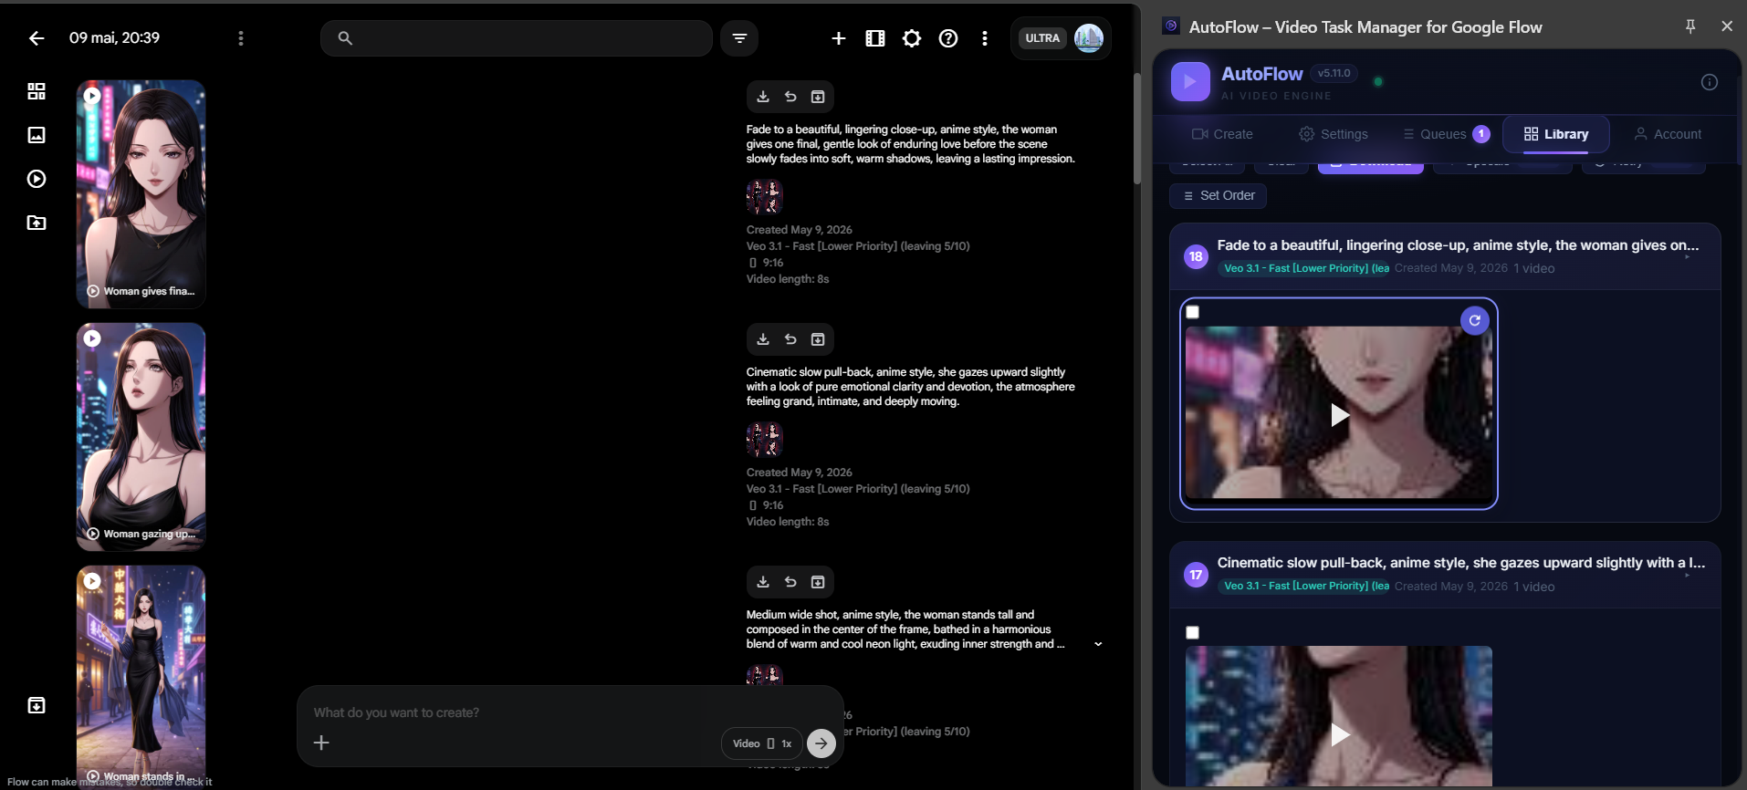The height and width of the screenshot is (790, 1747).
Task: Download the 'Fade to a beautiful' video
Action: pyautogui.click(x=763, y=97)
